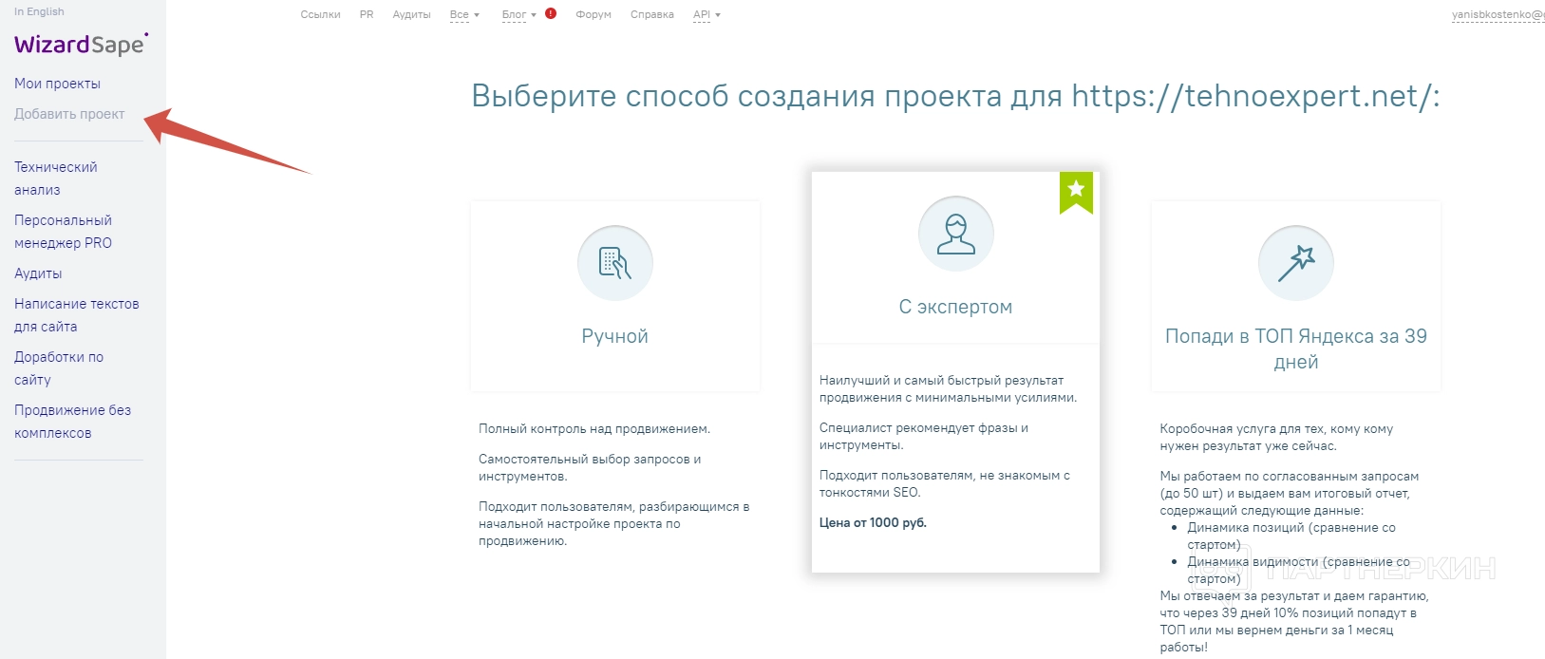Choose the С экспертом card title

(x=956, y=307)
